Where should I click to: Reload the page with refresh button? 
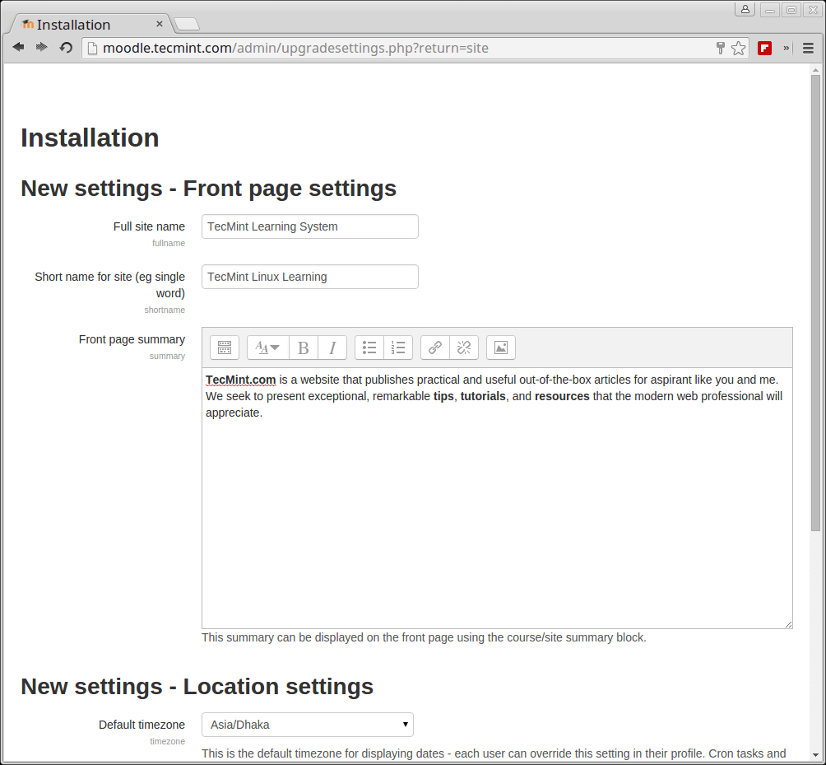(66, 48)
